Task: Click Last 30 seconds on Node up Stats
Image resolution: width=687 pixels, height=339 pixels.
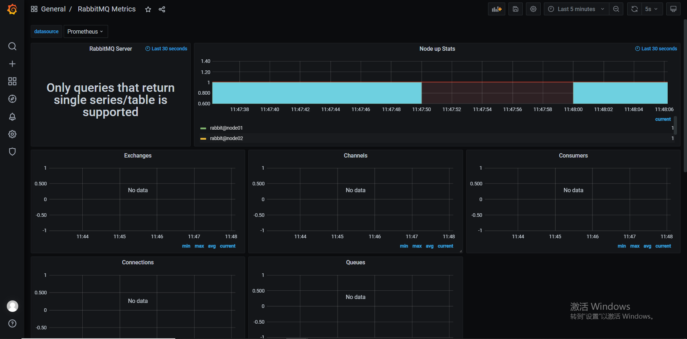Action: pos(656,49)
